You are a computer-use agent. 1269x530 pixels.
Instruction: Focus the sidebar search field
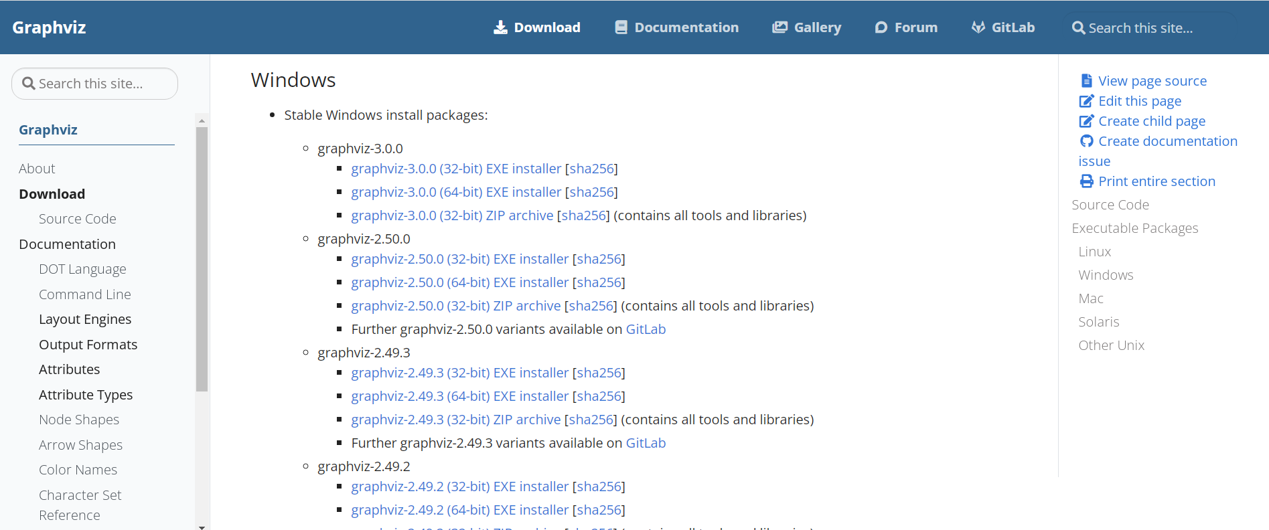click(94, 84)
